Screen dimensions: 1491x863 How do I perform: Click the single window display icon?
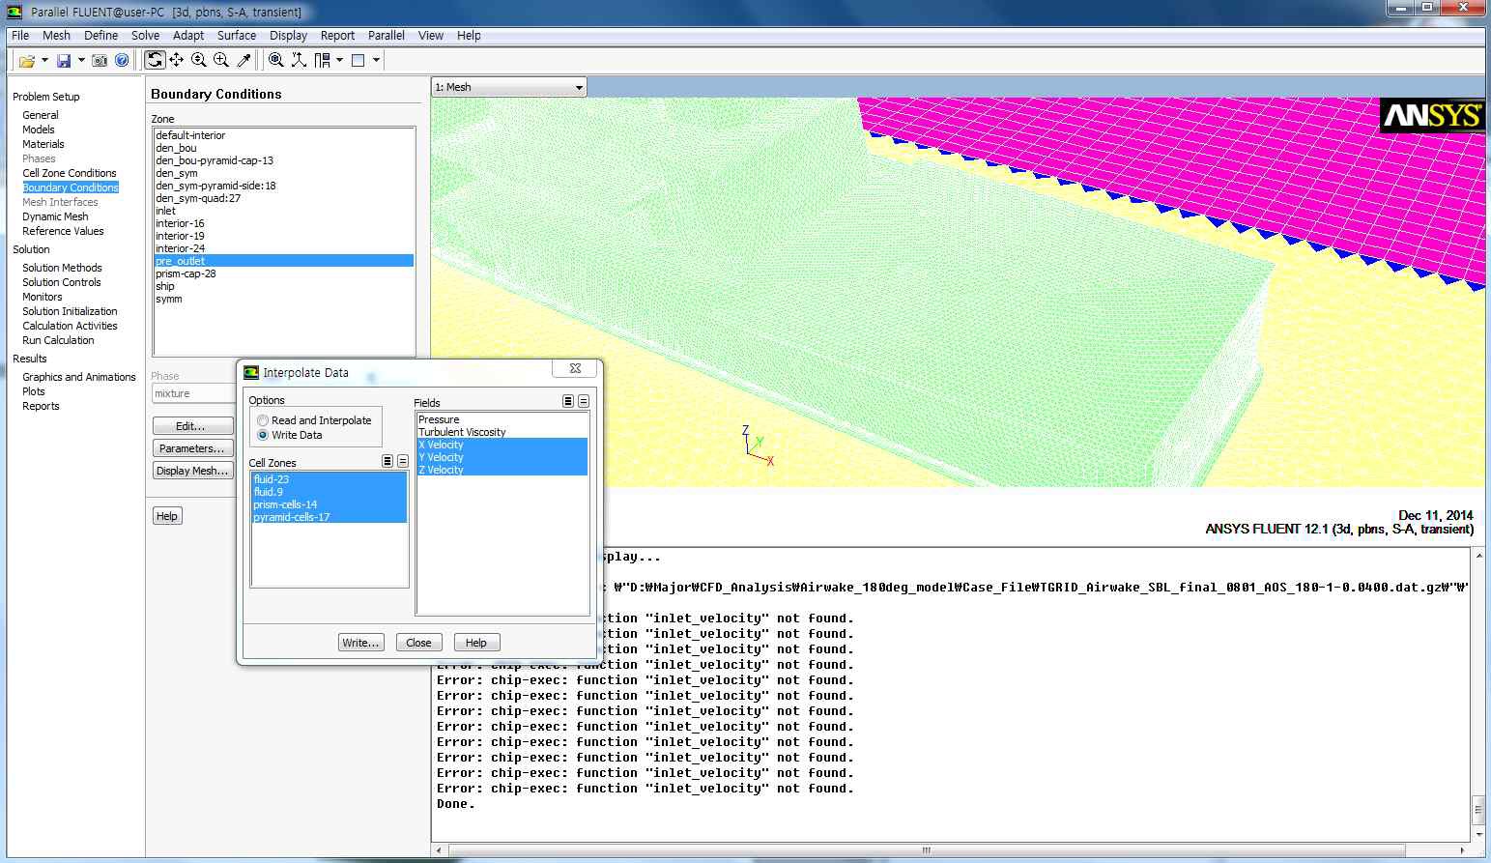point(358,60)
